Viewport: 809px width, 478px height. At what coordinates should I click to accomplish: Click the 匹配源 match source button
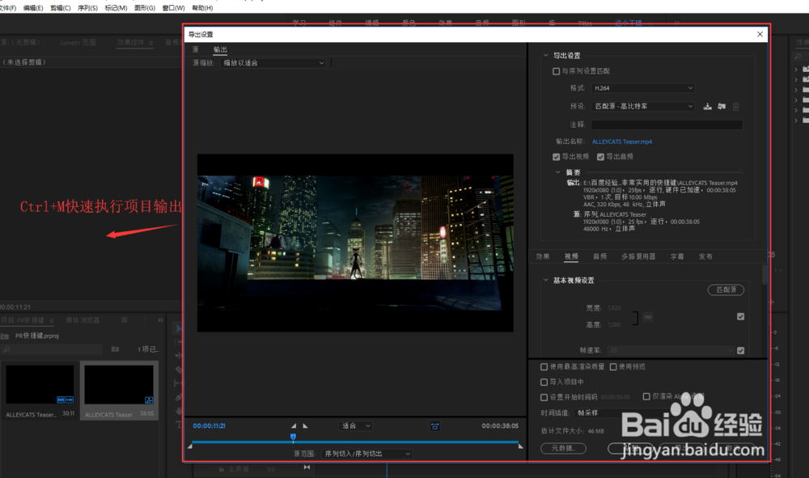coord(726,290)
